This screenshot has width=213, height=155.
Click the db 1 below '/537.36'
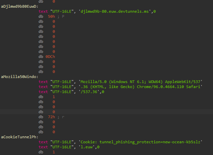click(x=47, y=97)
